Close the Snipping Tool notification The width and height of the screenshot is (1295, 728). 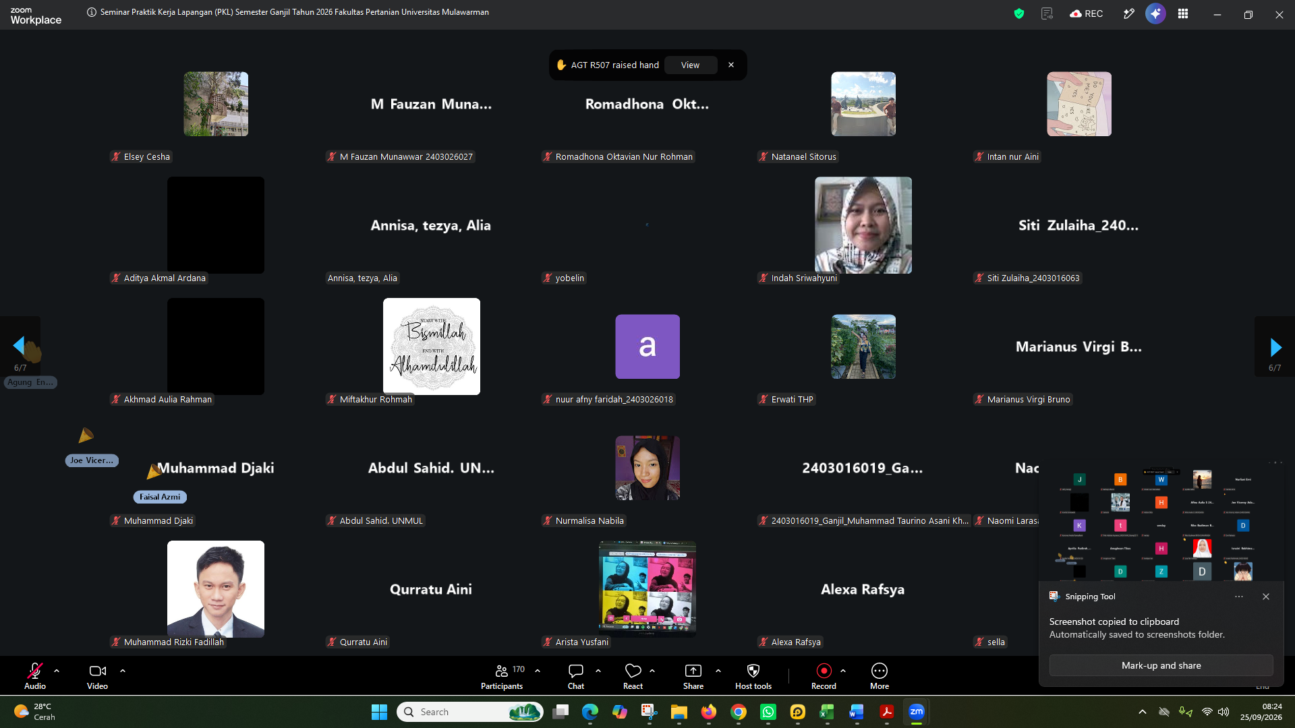click(x=1266, y=597)
